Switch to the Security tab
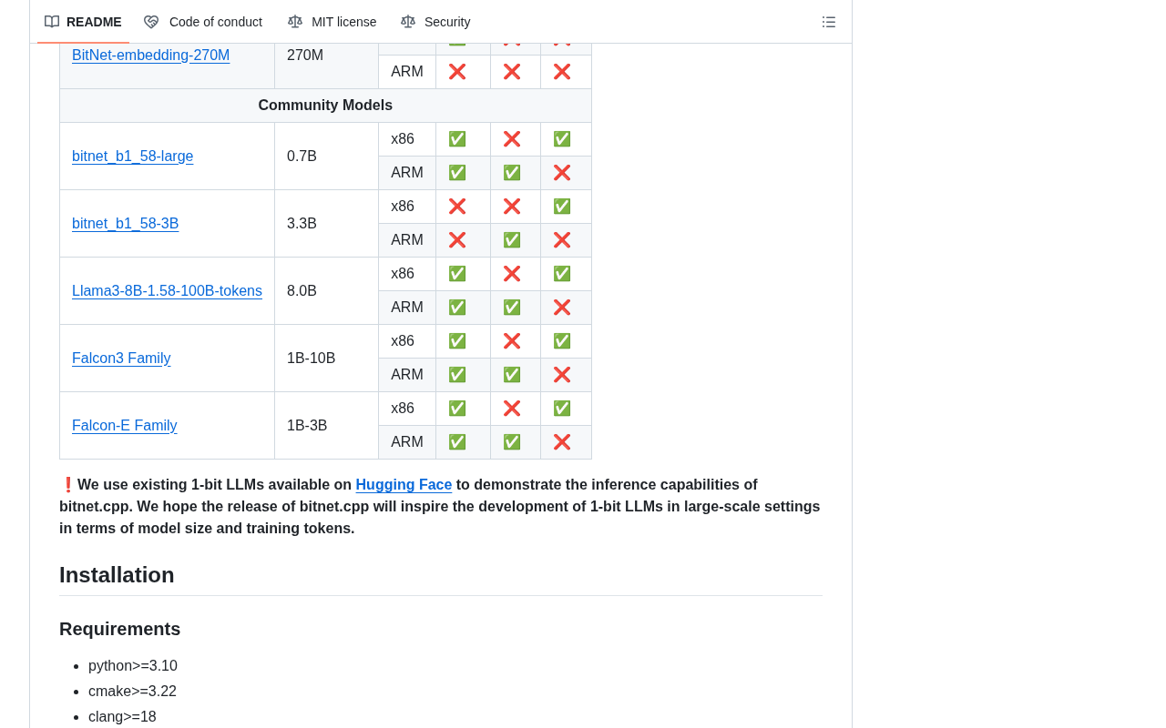Viewport: 1166px width, 728px height. pyautogui.click(x=435, y=22)
